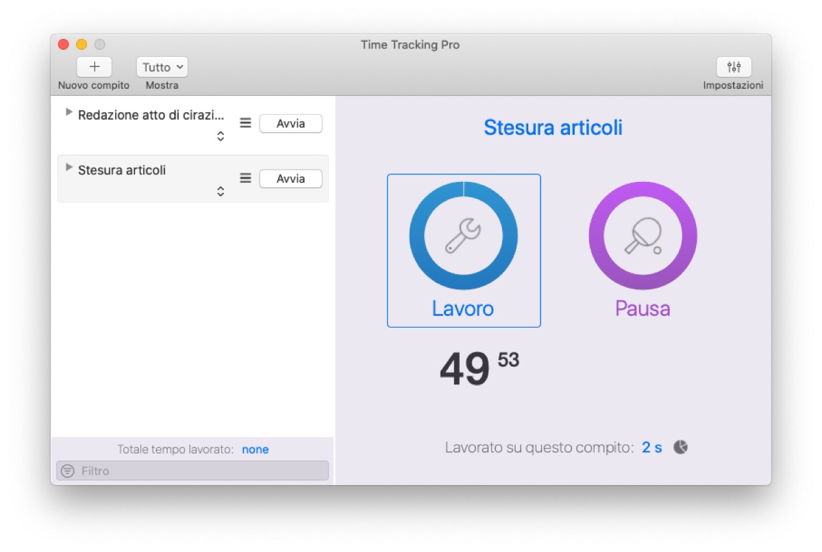The height and width of the screenshot is (552, 822).
Task: Select the highlighted Lavoro mode card
Action: 464,250
